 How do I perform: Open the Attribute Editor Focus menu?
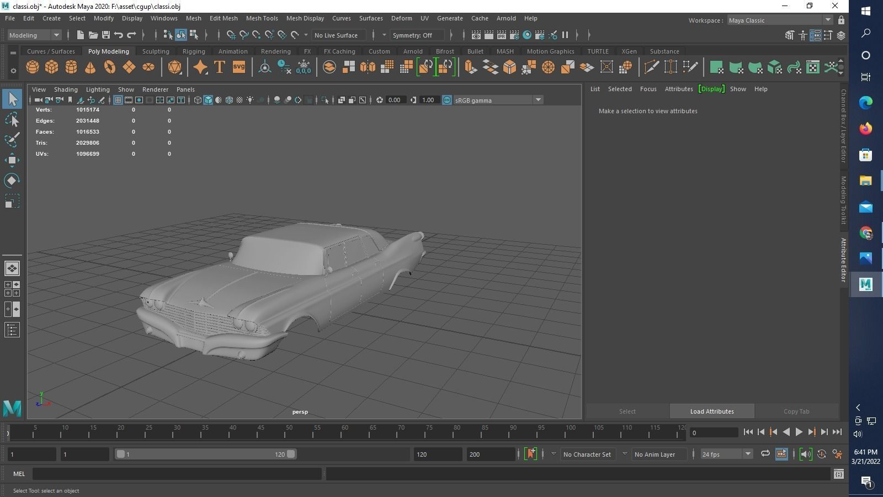pos(648,89)
